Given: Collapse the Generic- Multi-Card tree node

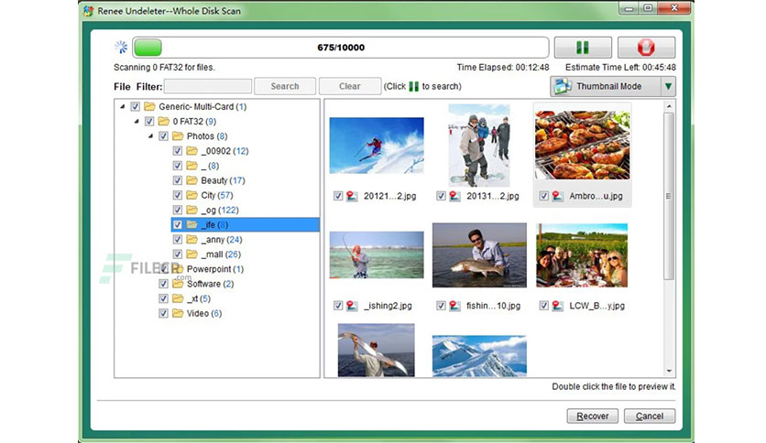Looking at the screenshot, I should click(123, 106).
